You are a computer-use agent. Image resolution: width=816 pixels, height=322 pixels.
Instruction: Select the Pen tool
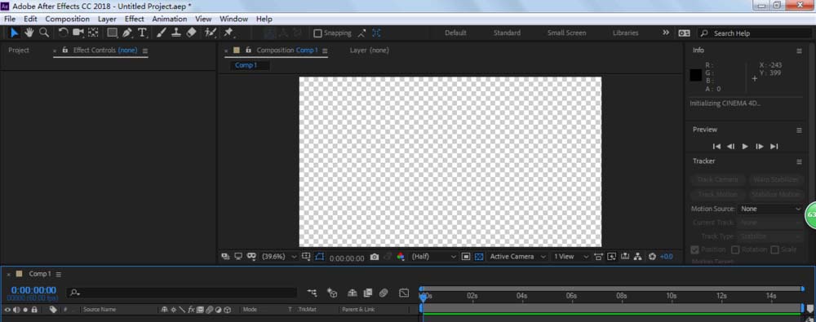click(x=127, y=33)
